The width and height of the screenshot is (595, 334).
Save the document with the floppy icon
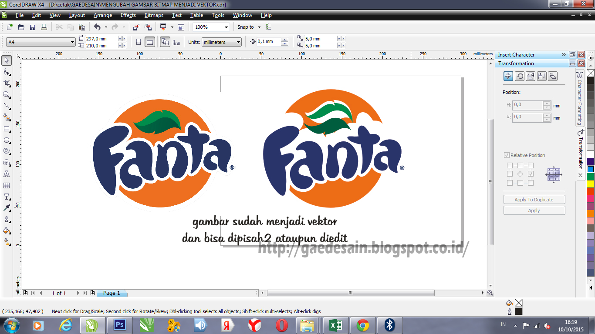coord(32,27)
